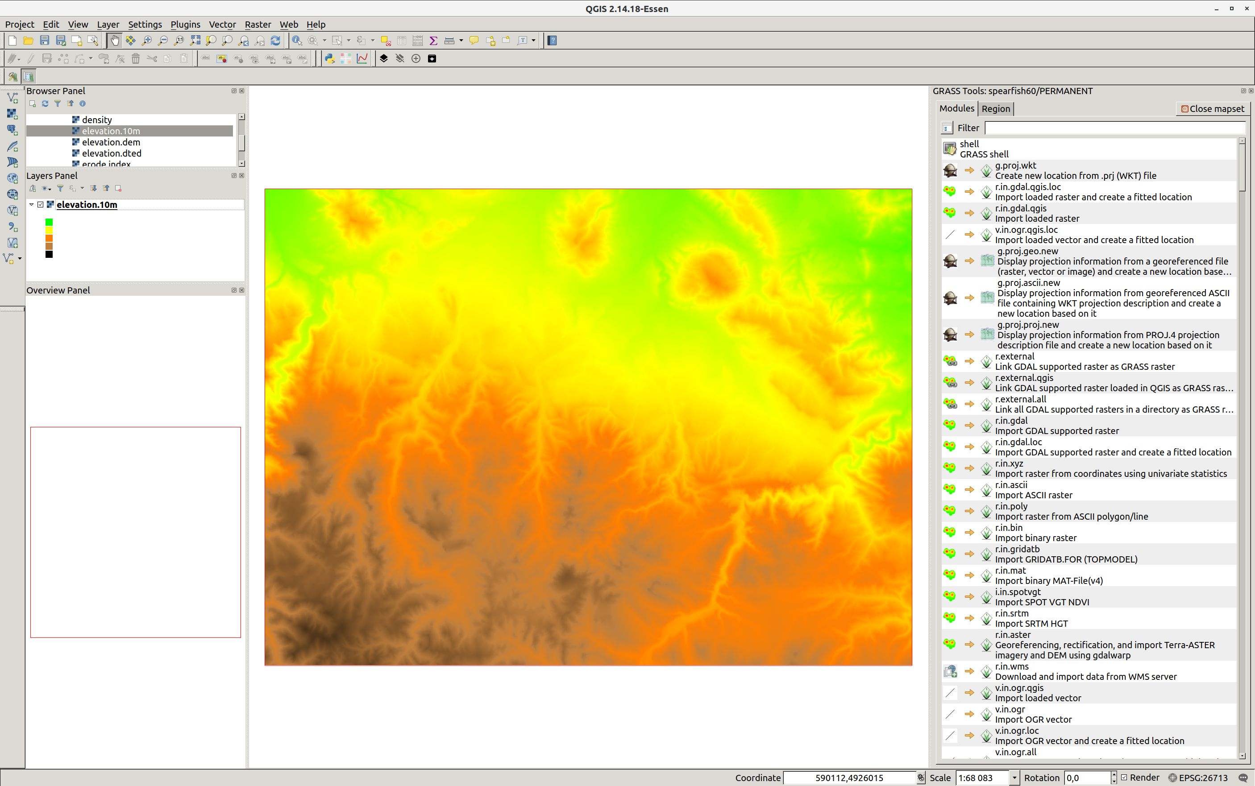Click the Save Project floppy icon
The height and width of the screenshot is (786, 1255).
pos(45,41)
